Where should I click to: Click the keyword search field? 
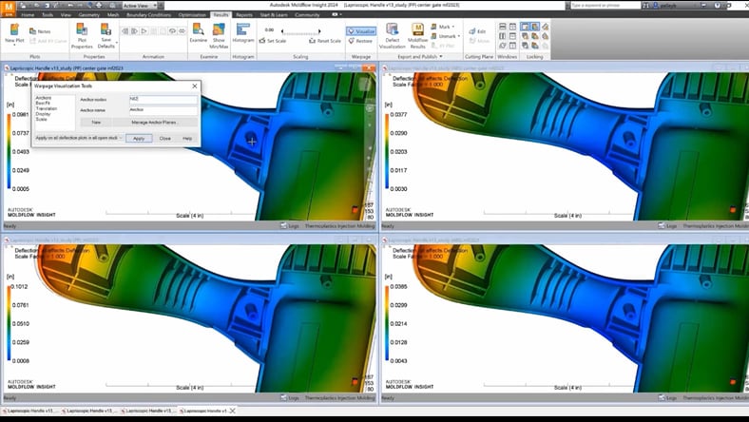pos(605,6)
